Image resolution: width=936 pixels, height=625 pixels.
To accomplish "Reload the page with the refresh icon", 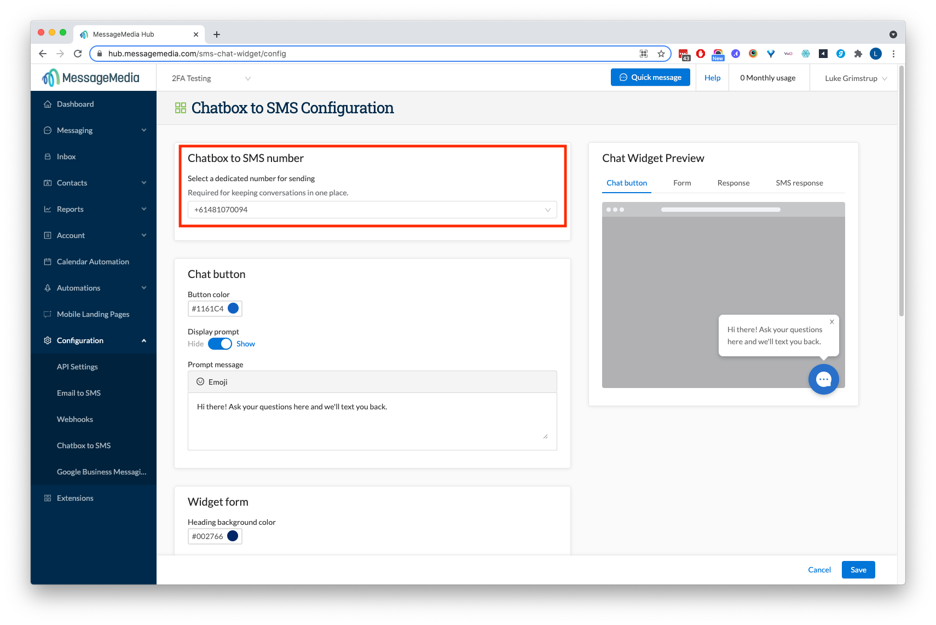I will (x=77, y=54).
